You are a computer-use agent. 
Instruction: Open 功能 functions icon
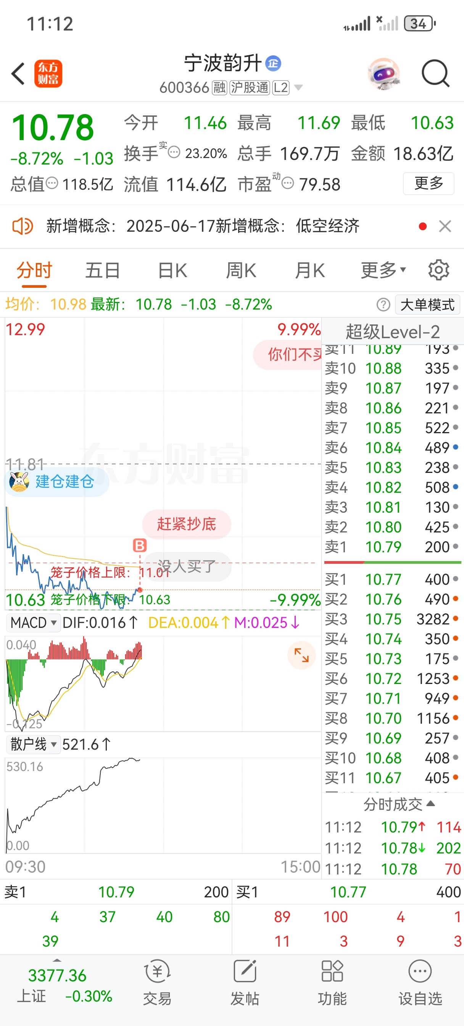tap(332, 982)
